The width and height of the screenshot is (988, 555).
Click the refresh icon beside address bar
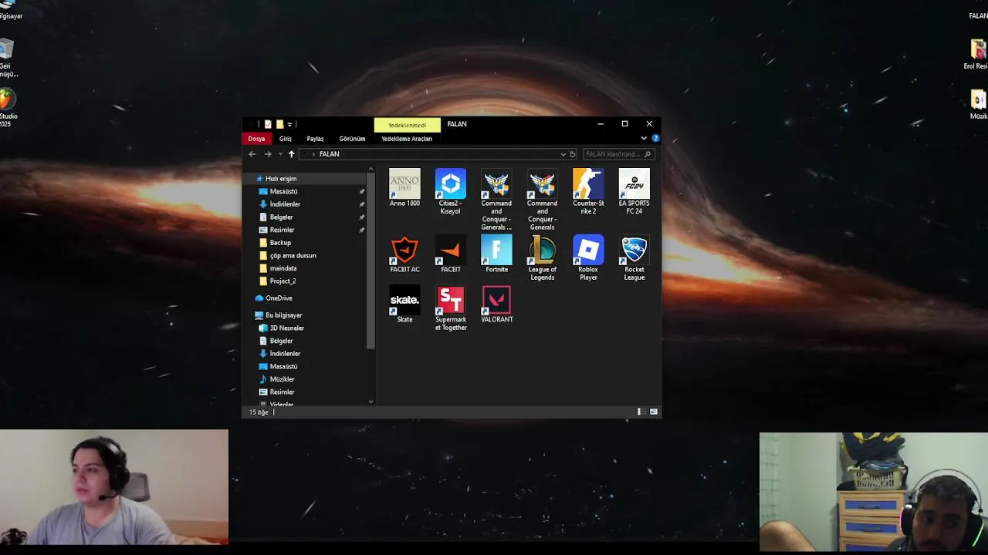coord(572,154)
